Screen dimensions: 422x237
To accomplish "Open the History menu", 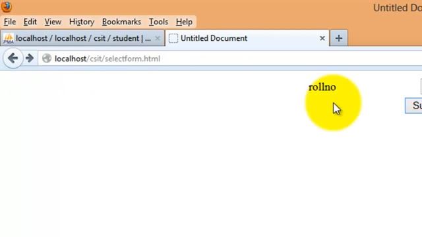I will [x=82, y=22].
